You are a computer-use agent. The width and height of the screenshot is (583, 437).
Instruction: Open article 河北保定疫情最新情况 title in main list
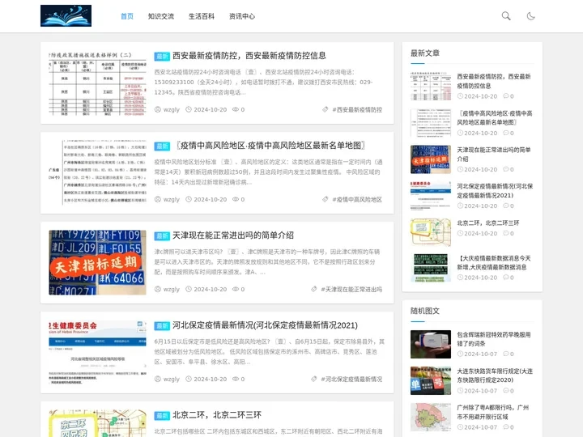(x=265, y=325)
